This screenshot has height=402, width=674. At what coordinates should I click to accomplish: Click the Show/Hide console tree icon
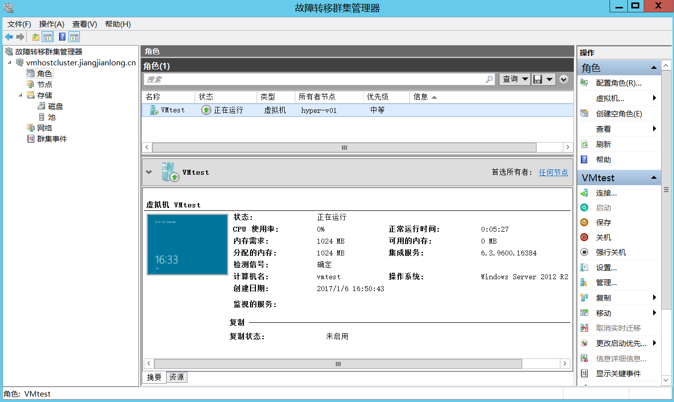point(48,37)
